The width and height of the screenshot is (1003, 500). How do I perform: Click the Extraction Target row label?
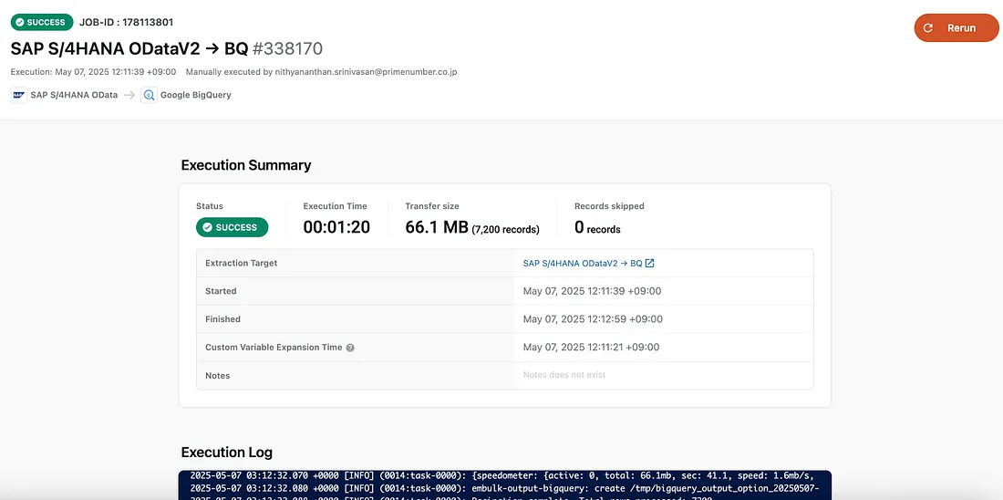click(x=241, y=263)
